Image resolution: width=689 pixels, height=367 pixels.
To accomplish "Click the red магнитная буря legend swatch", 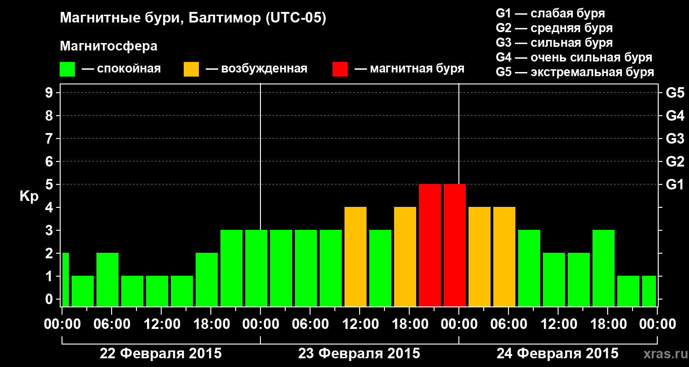I will pyautogui.click(x=340, y=69).
